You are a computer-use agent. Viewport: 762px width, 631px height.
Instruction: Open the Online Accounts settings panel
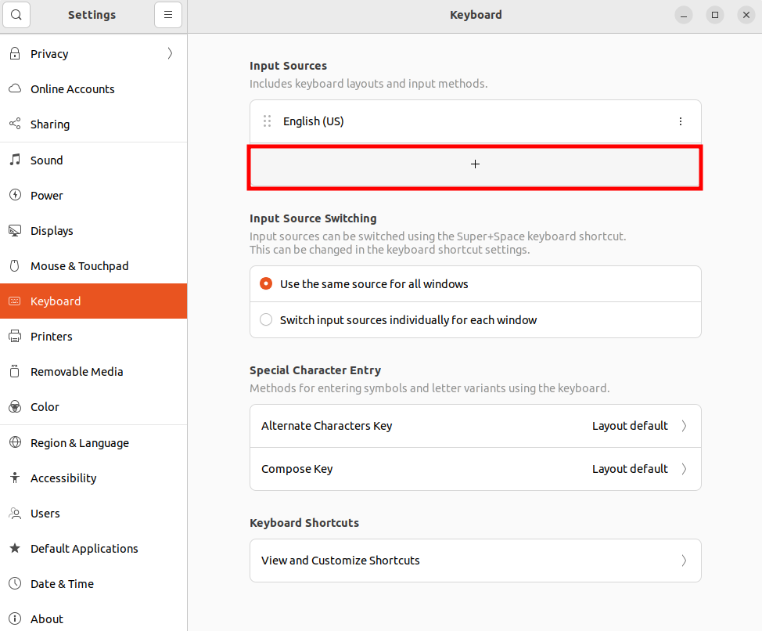coord(93,89)
